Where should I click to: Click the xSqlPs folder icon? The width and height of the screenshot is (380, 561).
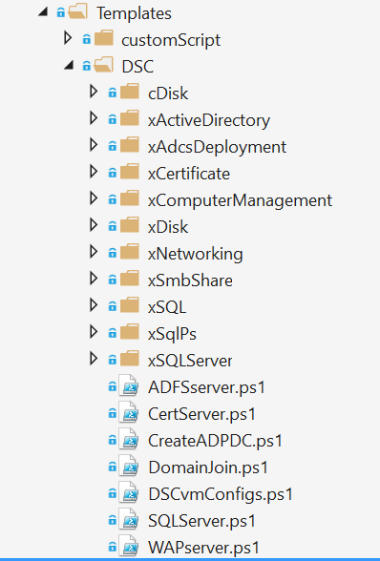[130, 332]
